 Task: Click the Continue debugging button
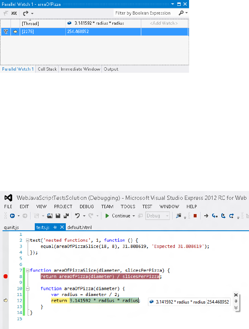(x=118, y=216)
